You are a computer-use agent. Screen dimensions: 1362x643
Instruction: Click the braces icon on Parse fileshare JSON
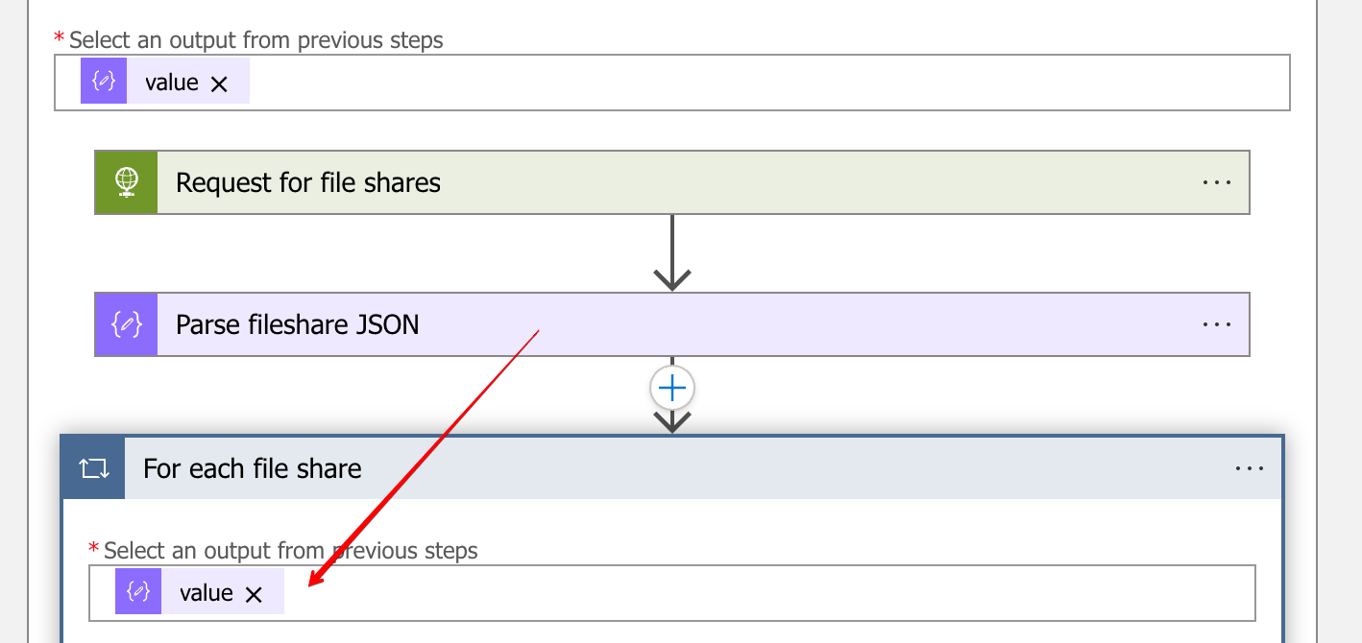126,324
